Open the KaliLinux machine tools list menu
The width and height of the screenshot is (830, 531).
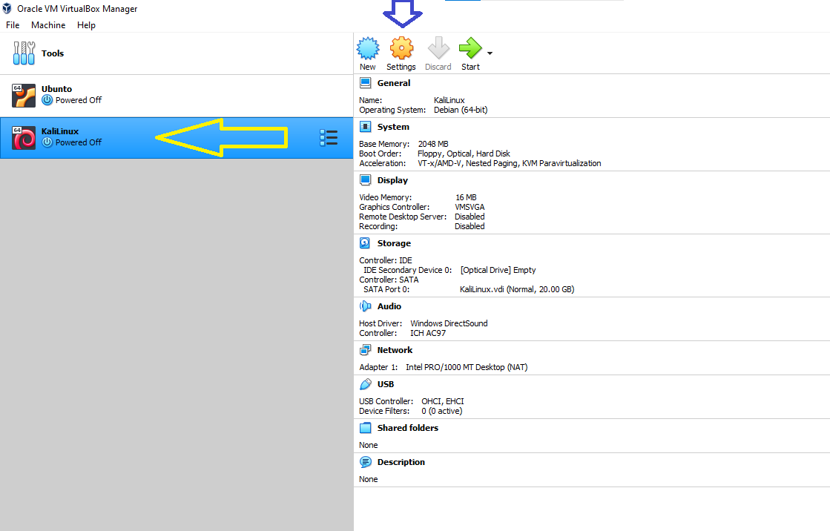click(x=329, y=138)
